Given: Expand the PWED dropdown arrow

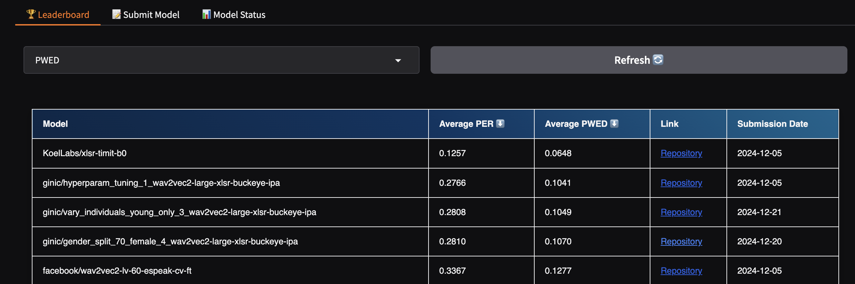Looking at the screenshot, I should pos(398,60).
